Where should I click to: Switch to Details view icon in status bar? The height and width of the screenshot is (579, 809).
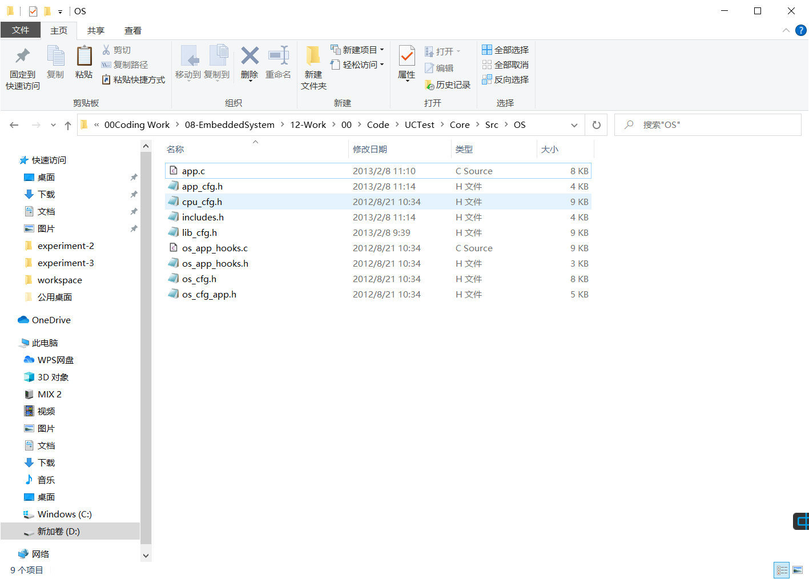[782, 570]
